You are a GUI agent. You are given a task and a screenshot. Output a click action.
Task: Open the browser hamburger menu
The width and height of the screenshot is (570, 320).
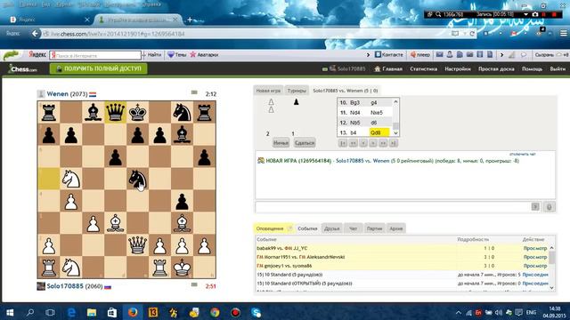tap(563, 34)
